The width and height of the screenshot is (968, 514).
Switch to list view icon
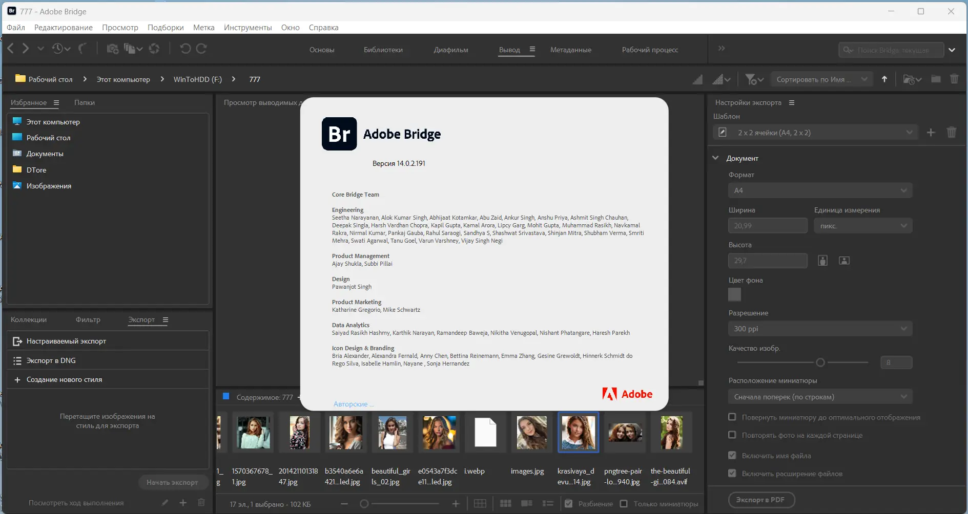pos(548,504)
